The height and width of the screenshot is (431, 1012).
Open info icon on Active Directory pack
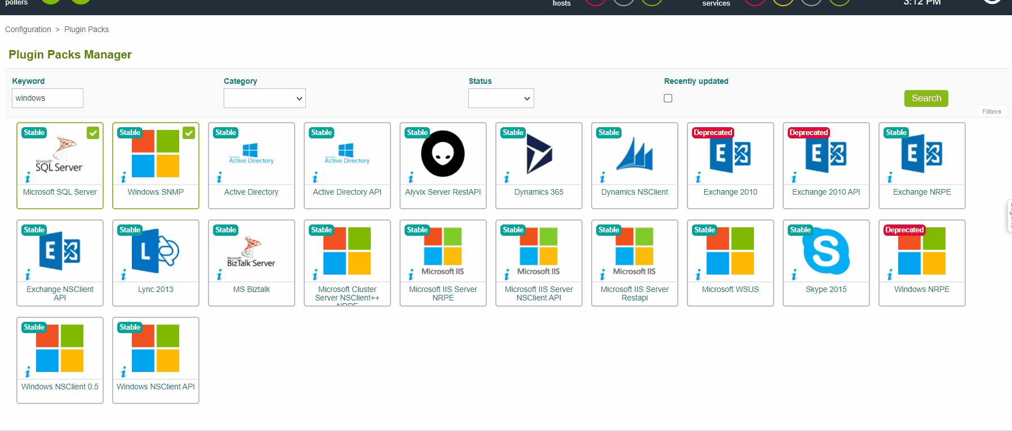click(x=219, y=178)
